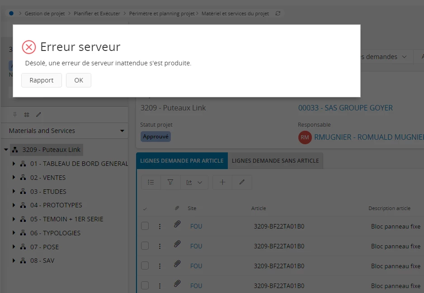
Task: Click second row paperclip attachment icon
Action: coord(177,244)
